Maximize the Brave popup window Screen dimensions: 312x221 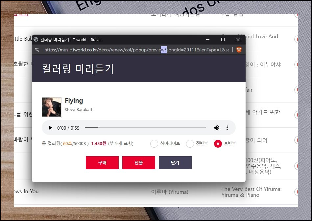pos(223,40)
